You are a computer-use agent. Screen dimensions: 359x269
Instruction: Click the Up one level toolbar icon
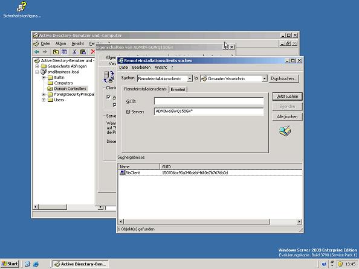click(x=56, y=52)
